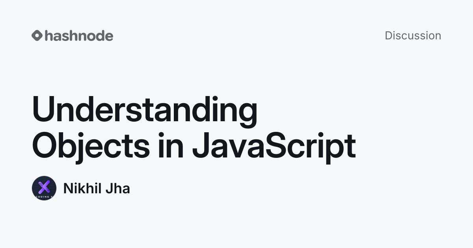Click the purple X inside the avatar
Image resolution: width=473 pixels, height=248 pixels.
[44, 187]
